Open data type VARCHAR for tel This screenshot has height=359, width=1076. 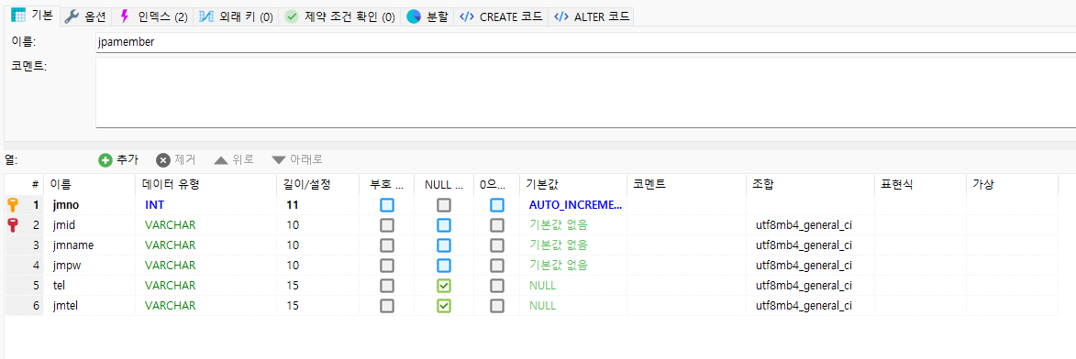171,285
